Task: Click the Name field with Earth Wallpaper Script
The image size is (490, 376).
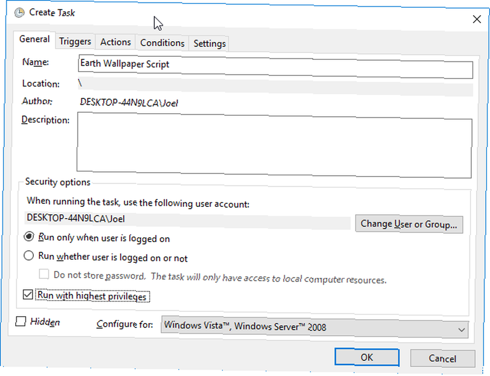Action: click(x=275, y=67)
